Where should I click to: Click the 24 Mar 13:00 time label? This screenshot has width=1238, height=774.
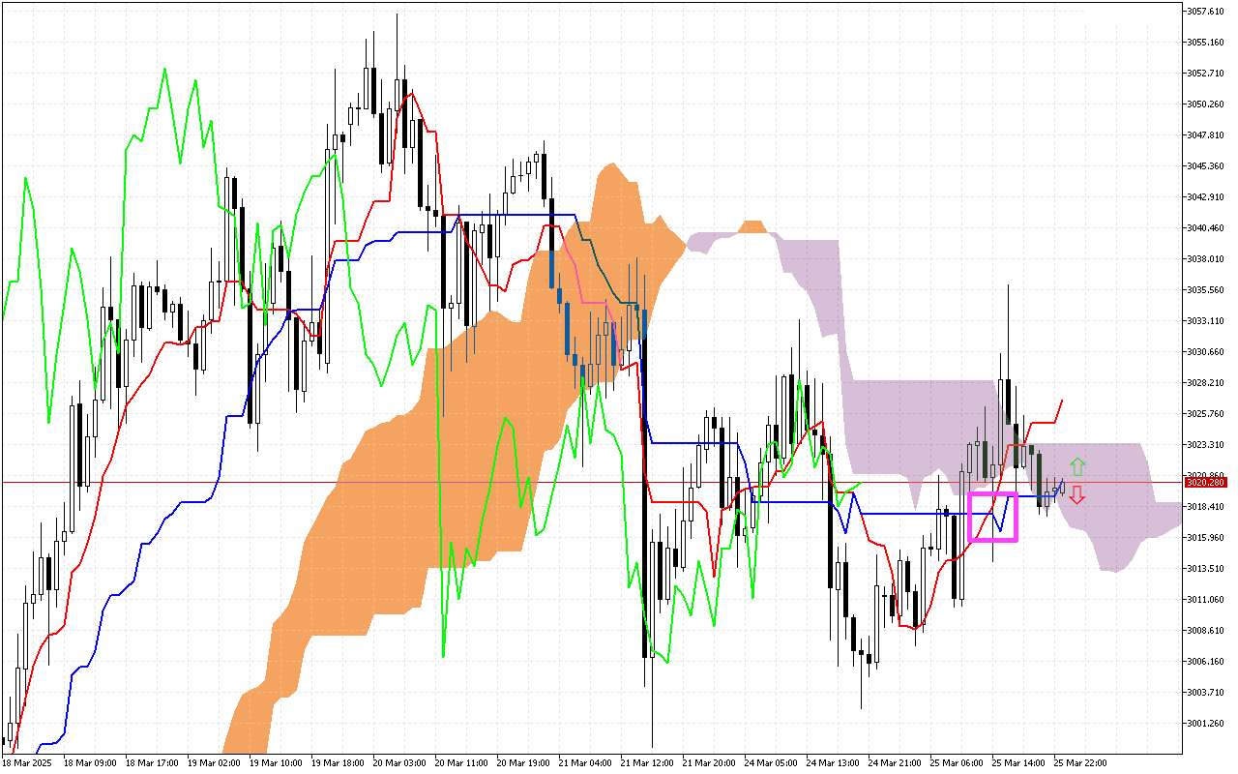pyautogui.click(x=833, y=763)
